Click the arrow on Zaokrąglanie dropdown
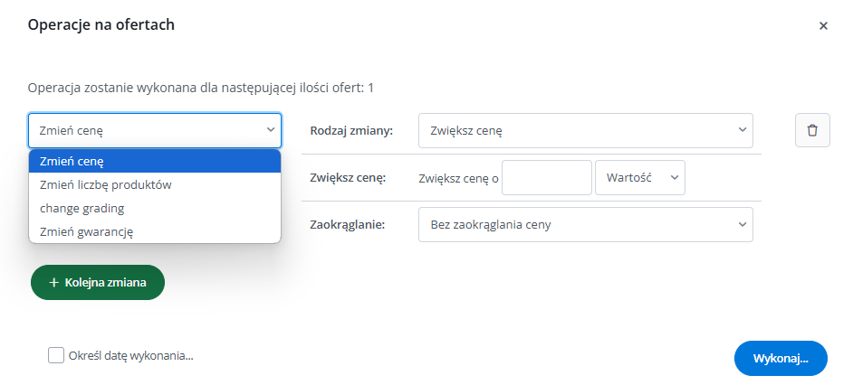Viewport: 853px width, 385px height. [x=742, y=224]
